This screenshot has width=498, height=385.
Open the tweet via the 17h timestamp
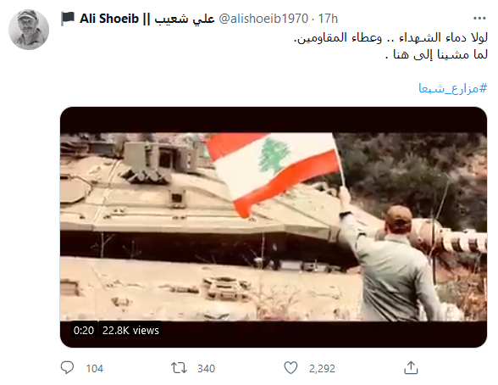[328, 19]
